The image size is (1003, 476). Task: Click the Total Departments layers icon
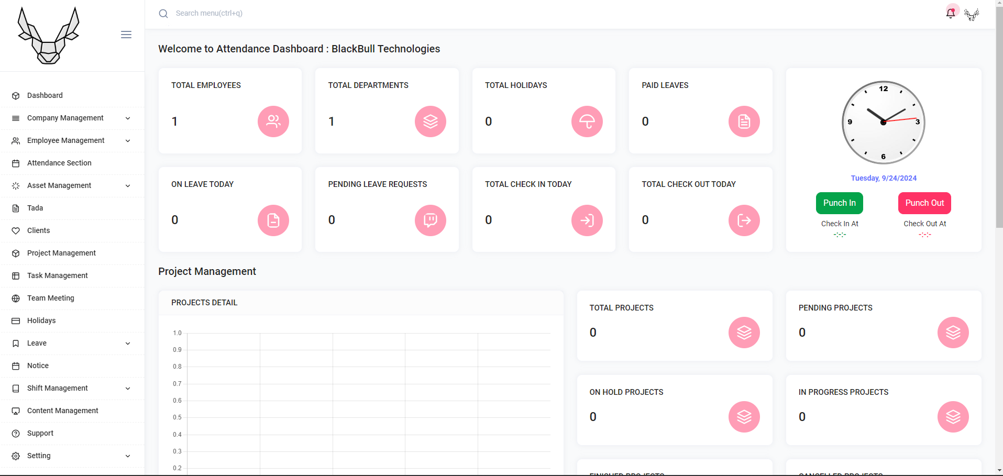(431, 121)
